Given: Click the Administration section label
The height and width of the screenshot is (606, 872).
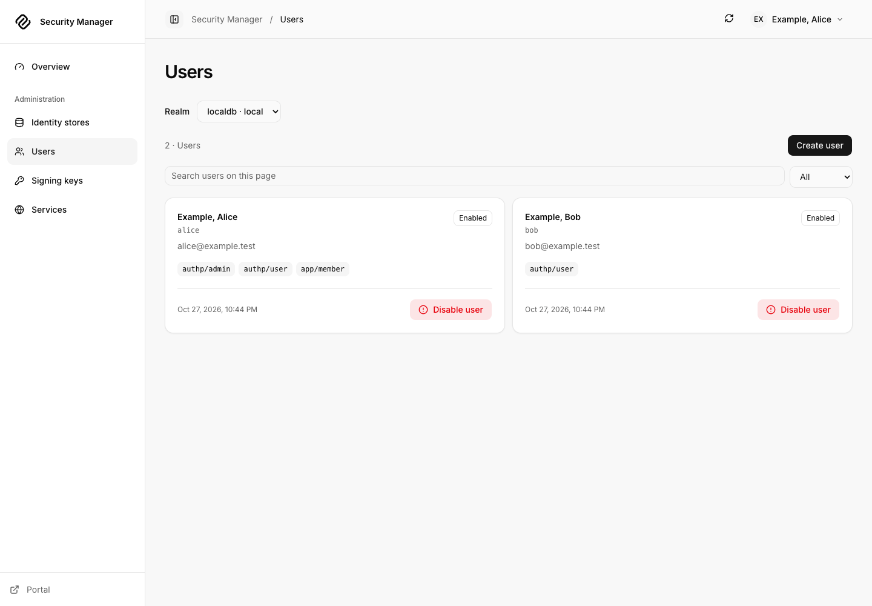Looking at the screenshot, I should point(40,99).
